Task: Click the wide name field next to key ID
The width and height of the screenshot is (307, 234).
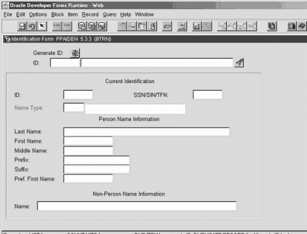Action: [x=157, y=63]
